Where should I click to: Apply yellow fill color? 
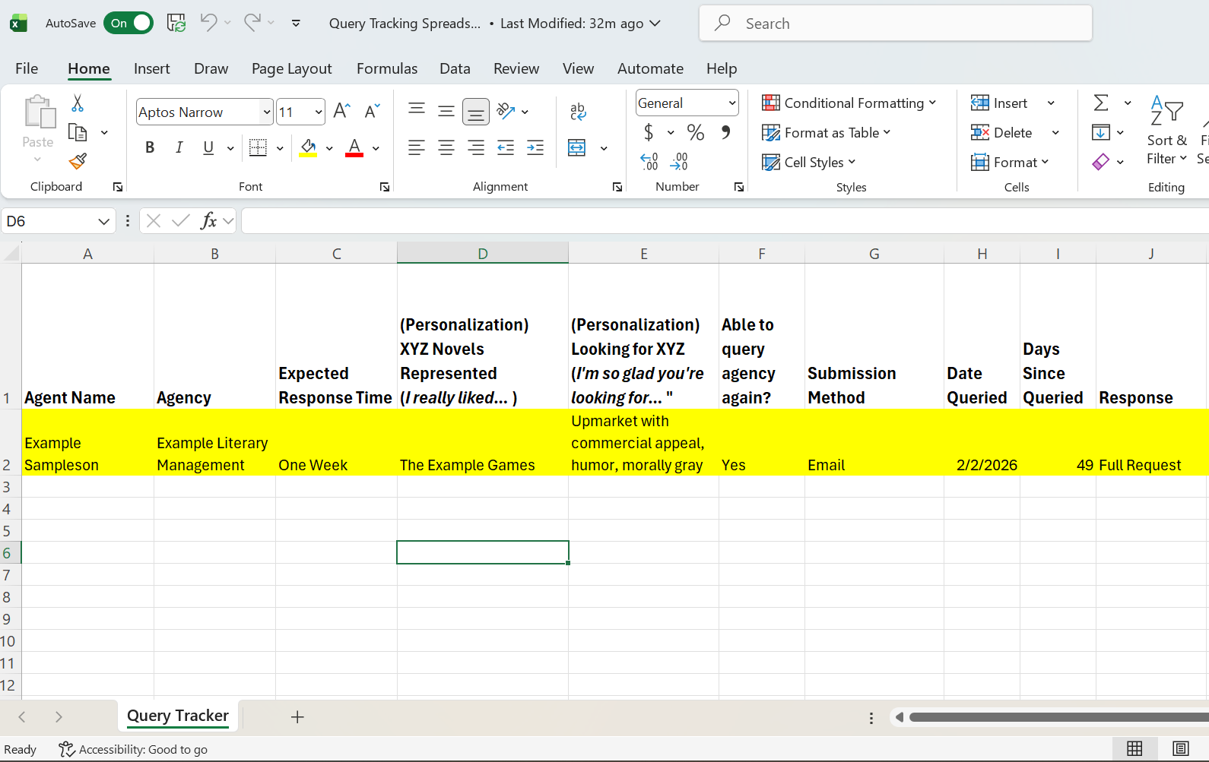pos(308,147)
